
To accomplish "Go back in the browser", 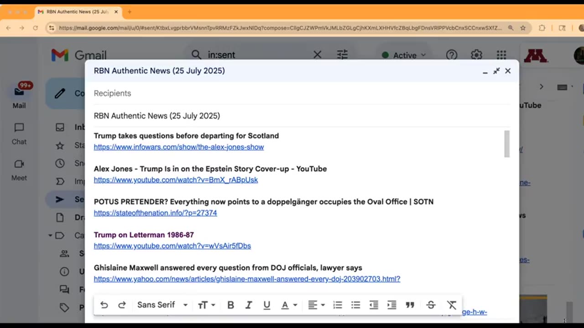I will point(8,28).
